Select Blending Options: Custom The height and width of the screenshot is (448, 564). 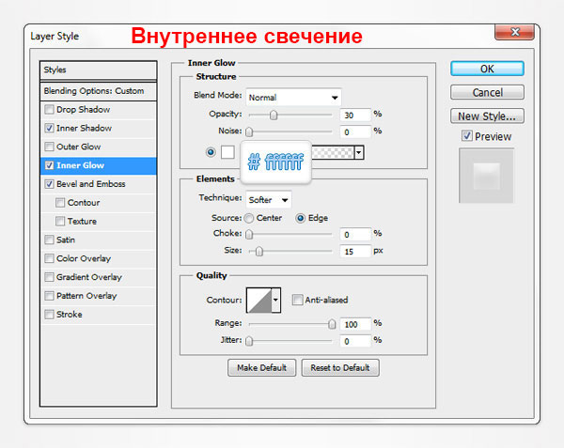pyautogui.click(x=98, y=91)
